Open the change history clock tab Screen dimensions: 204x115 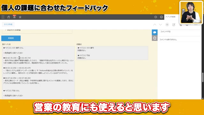point(155,38)
